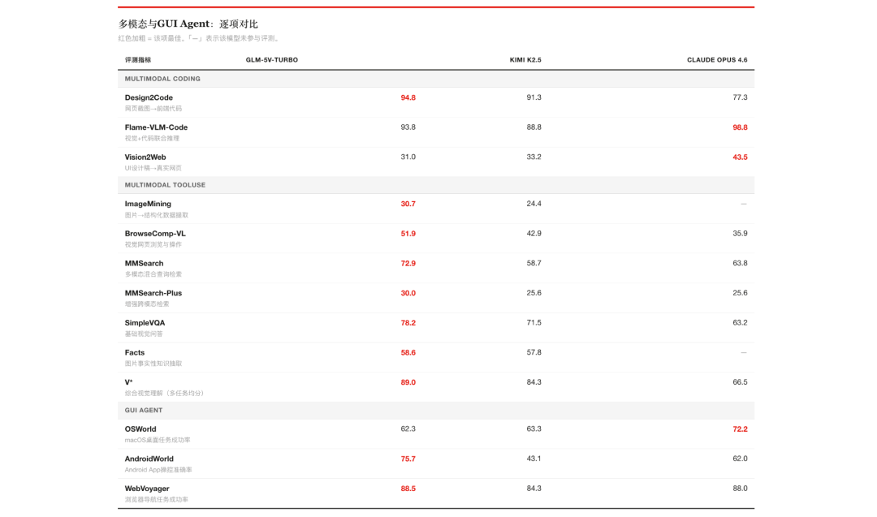The height and width of the screenshot is (517, 877).
Task: Click the red "30.7" ImageMining score
Action: 408,204
